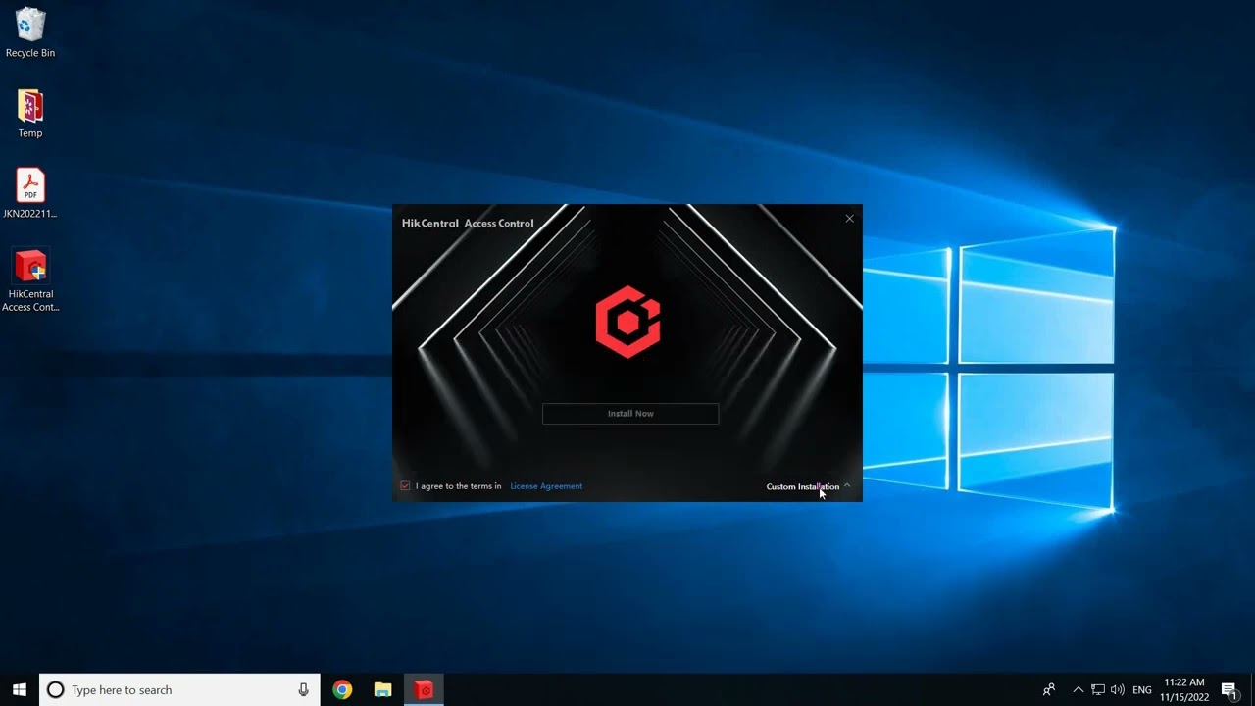Click HikCentral Access Control title text
The height and width of the screenshot is (706, 1255).
pos(468,224)
